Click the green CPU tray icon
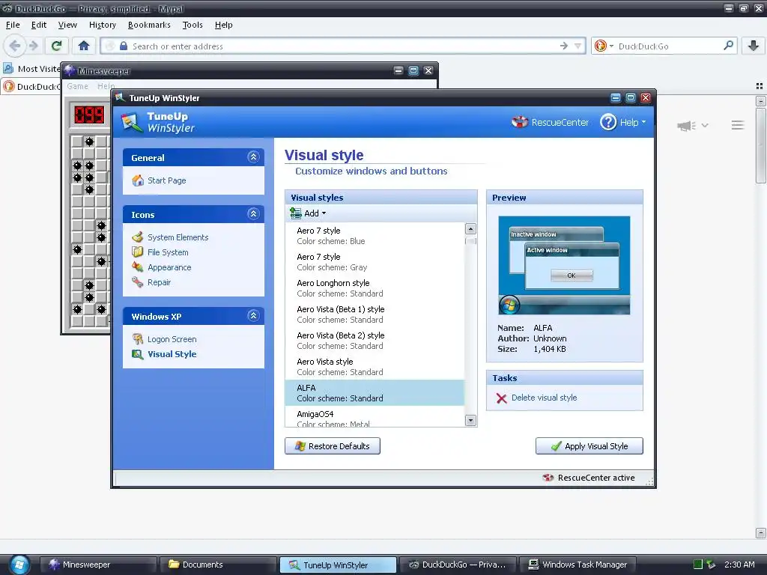The image size is (767, 575). pos(698,565)
